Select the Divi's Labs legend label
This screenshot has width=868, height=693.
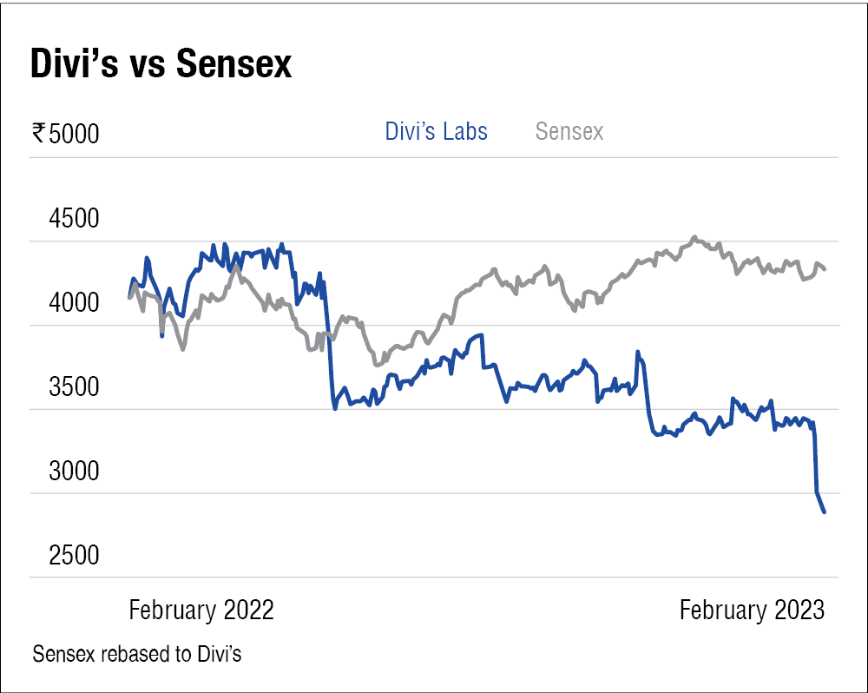437,132
